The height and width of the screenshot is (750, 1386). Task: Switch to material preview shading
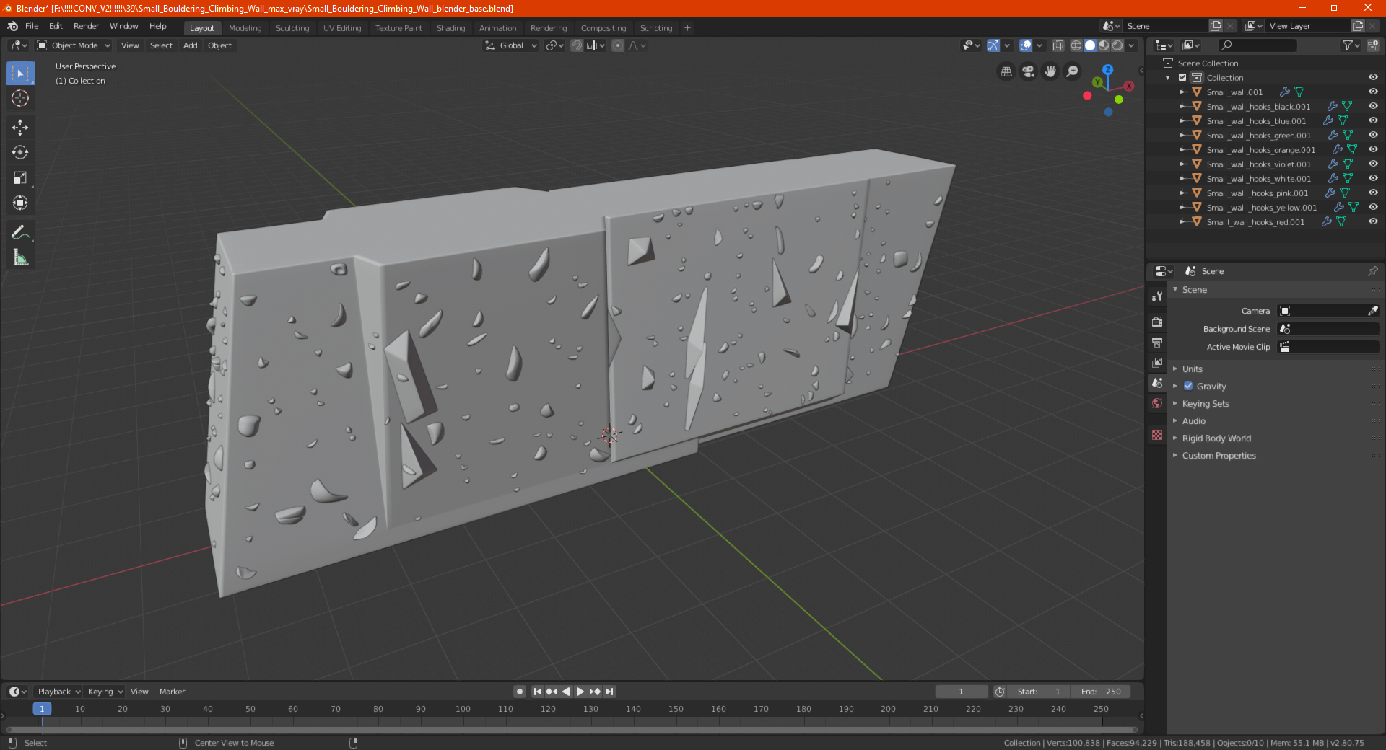point(1104,45)
